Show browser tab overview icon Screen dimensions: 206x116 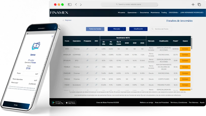(x=199, y=5)
